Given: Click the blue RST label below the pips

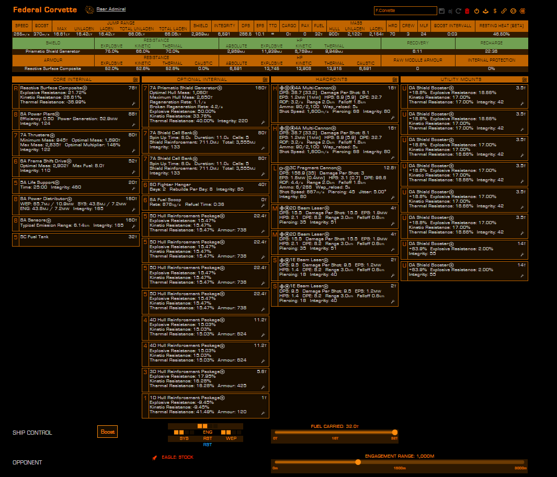Looking at the screenshot, I should coord(208,445).
